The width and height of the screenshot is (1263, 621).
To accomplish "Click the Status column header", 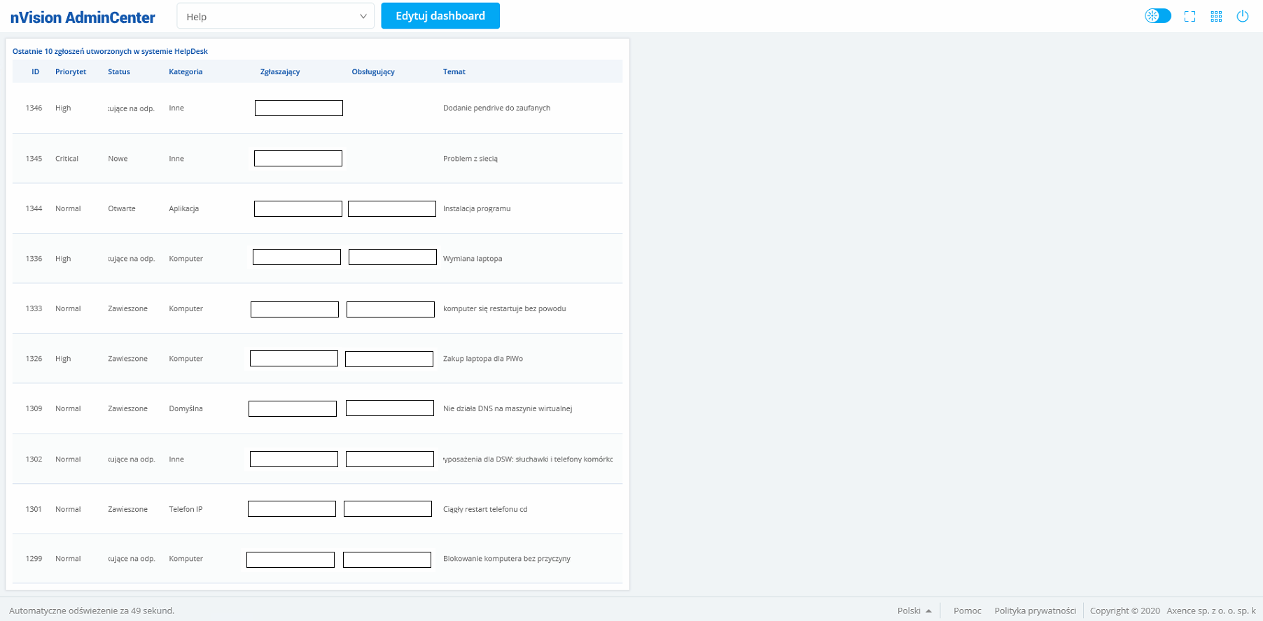I will click(119, 72).
